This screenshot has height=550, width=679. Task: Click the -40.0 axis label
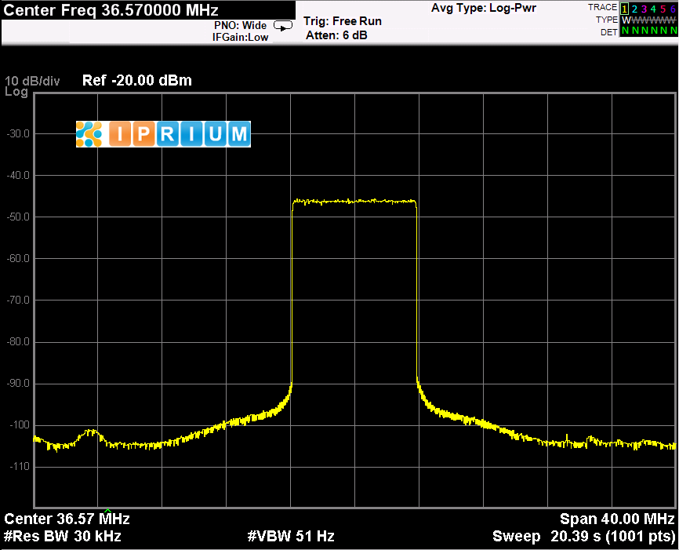18,175
